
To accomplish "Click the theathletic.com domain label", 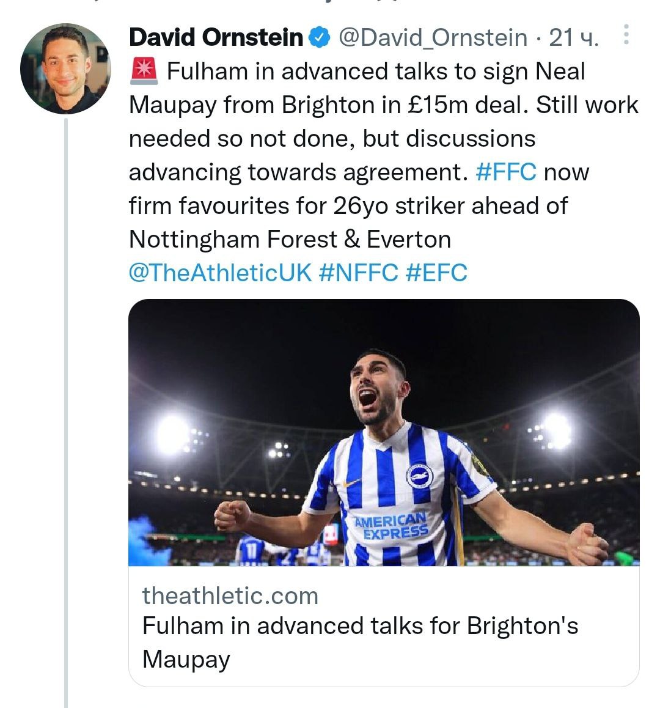I will [x=230, y=596].
